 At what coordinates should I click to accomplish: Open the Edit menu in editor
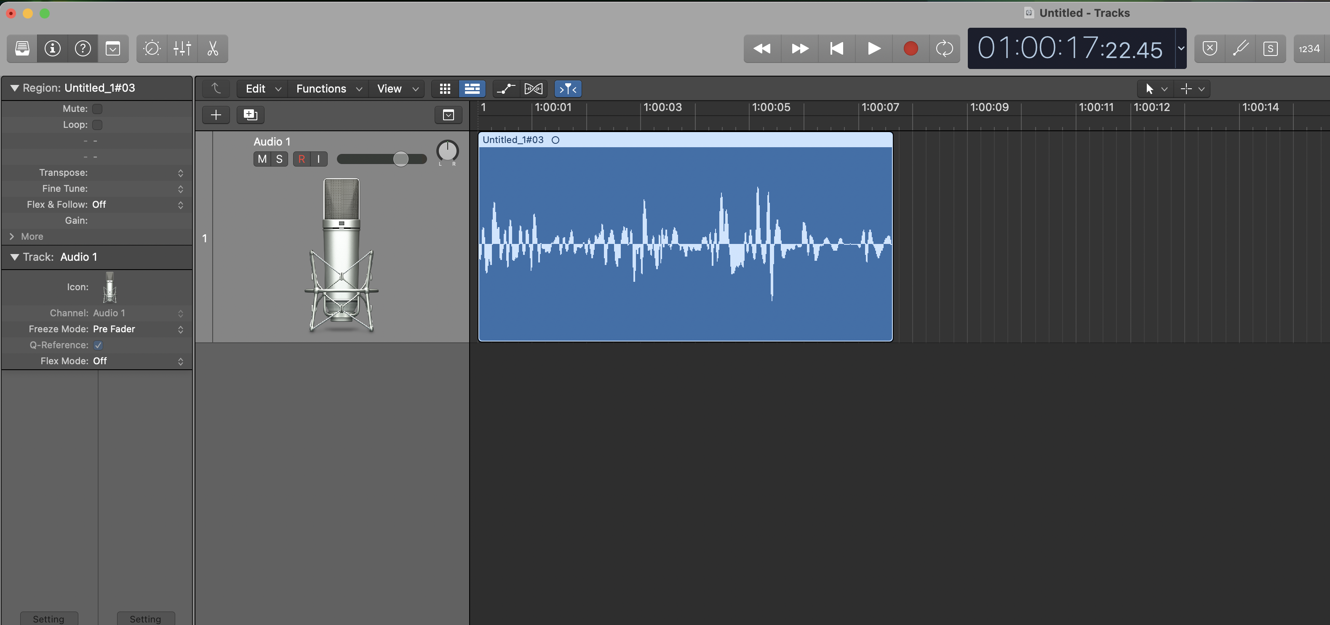[261, 88]
